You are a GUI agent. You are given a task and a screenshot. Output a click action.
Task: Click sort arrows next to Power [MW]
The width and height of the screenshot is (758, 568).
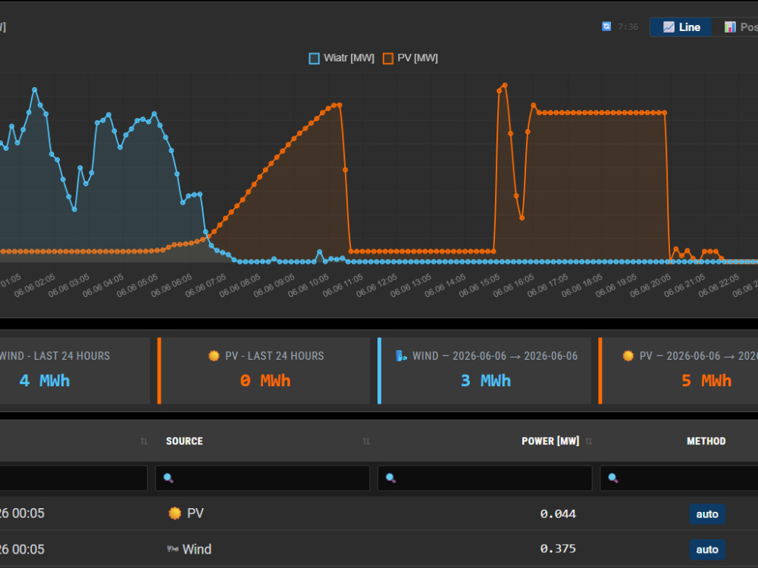click(588, 441)
